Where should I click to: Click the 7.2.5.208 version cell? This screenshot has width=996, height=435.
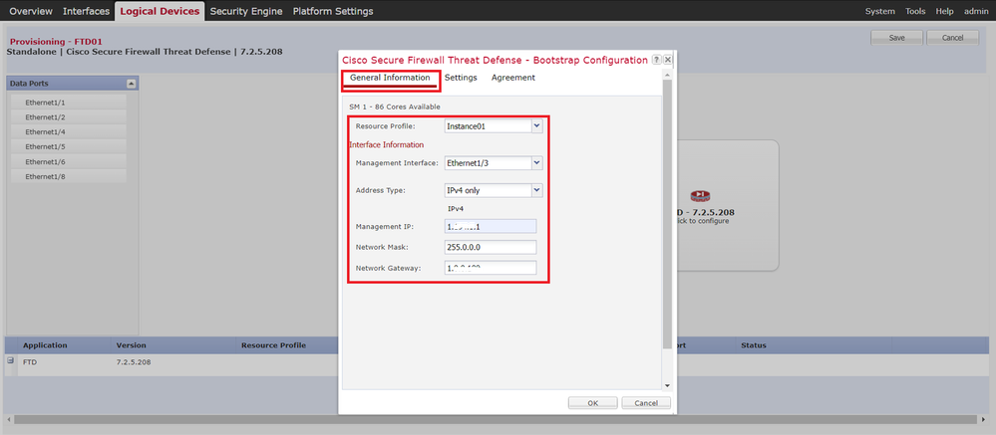coord(134,362)
